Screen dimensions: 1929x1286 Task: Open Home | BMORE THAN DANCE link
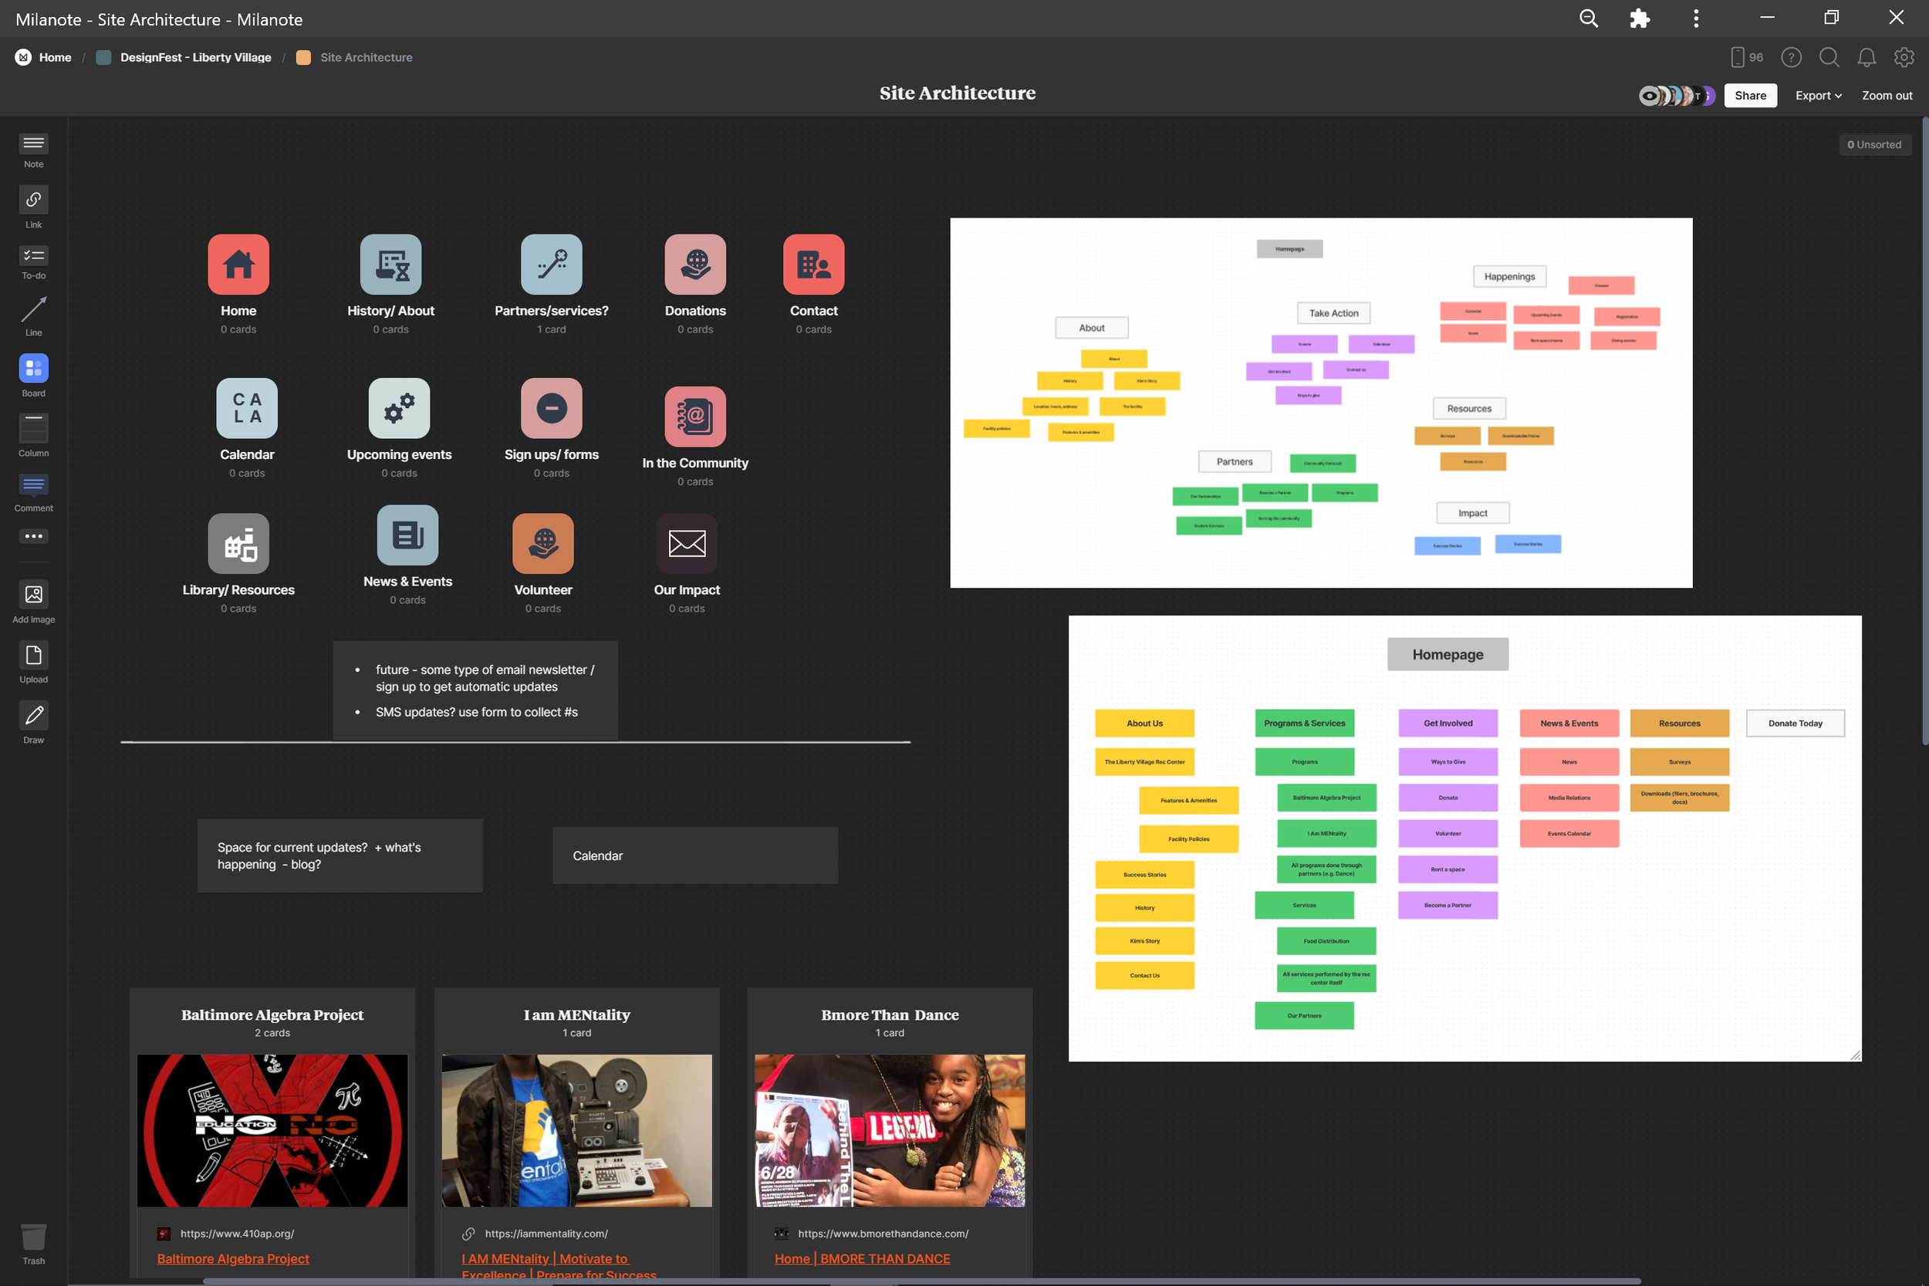pos(862,1258)
